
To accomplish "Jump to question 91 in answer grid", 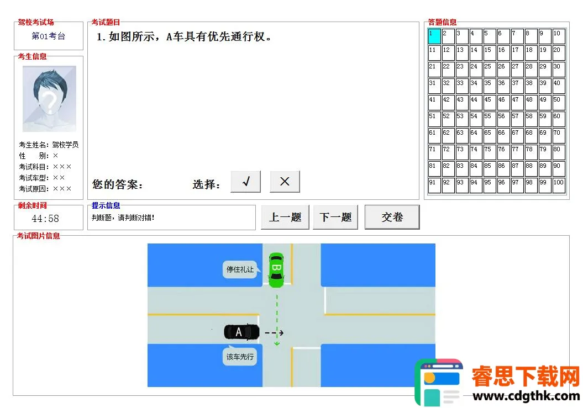I will [434, 186].
